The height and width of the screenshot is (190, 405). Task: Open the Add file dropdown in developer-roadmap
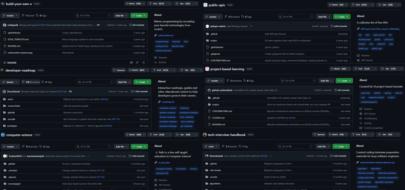click(x=124, y=82)
